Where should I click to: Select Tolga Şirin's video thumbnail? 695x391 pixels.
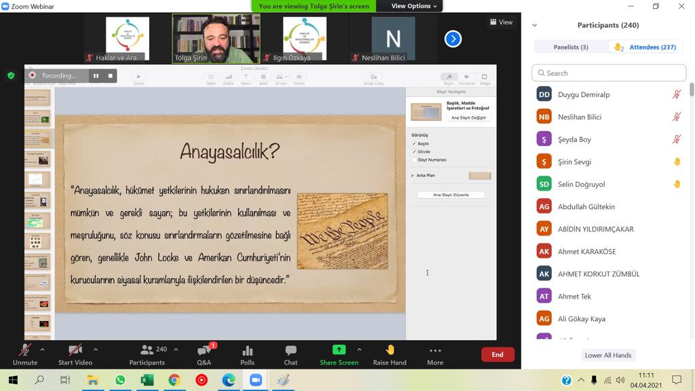(216, 39)
